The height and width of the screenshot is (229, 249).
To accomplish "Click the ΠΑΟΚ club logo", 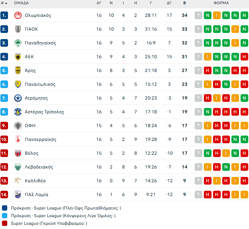I will [x=18, y=29].
